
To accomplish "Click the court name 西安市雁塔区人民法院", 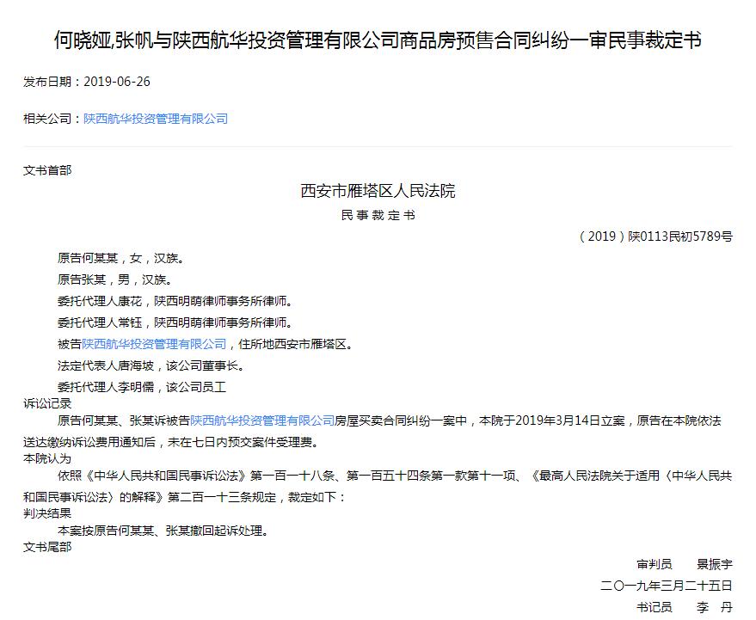I will click(377, 192).
